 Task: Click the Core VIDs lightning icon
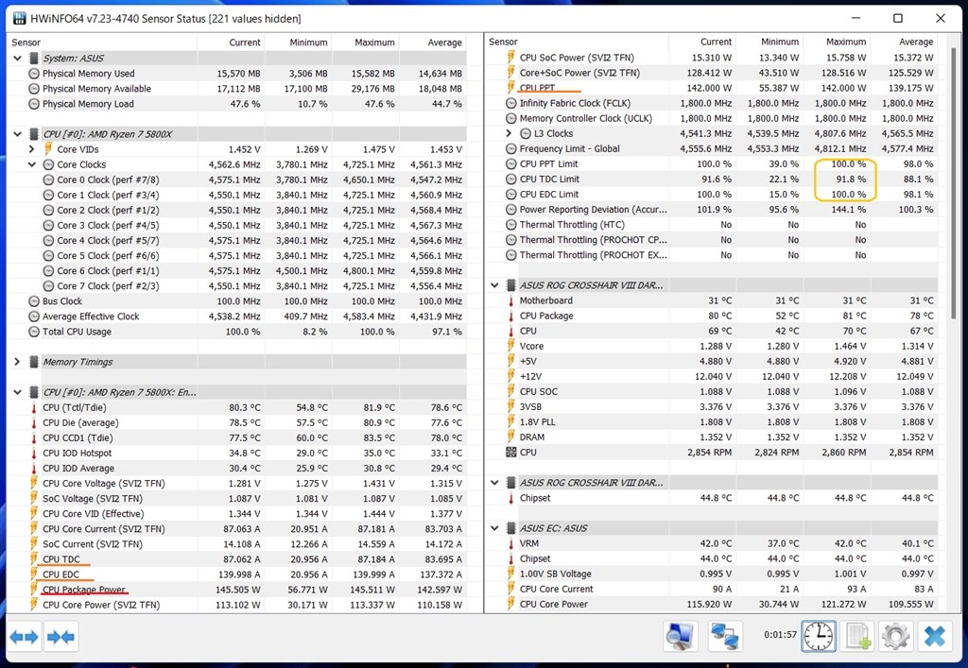click(48, 149)
